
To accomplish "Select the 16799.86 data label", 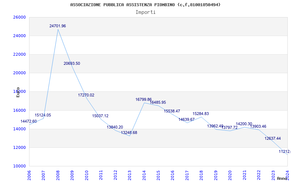I will (143, 99).
